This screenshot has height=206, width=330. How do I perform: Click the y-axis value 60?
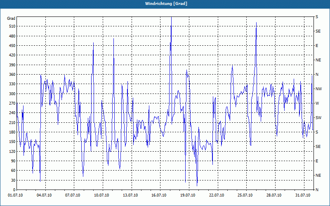[x=14, y=171]
